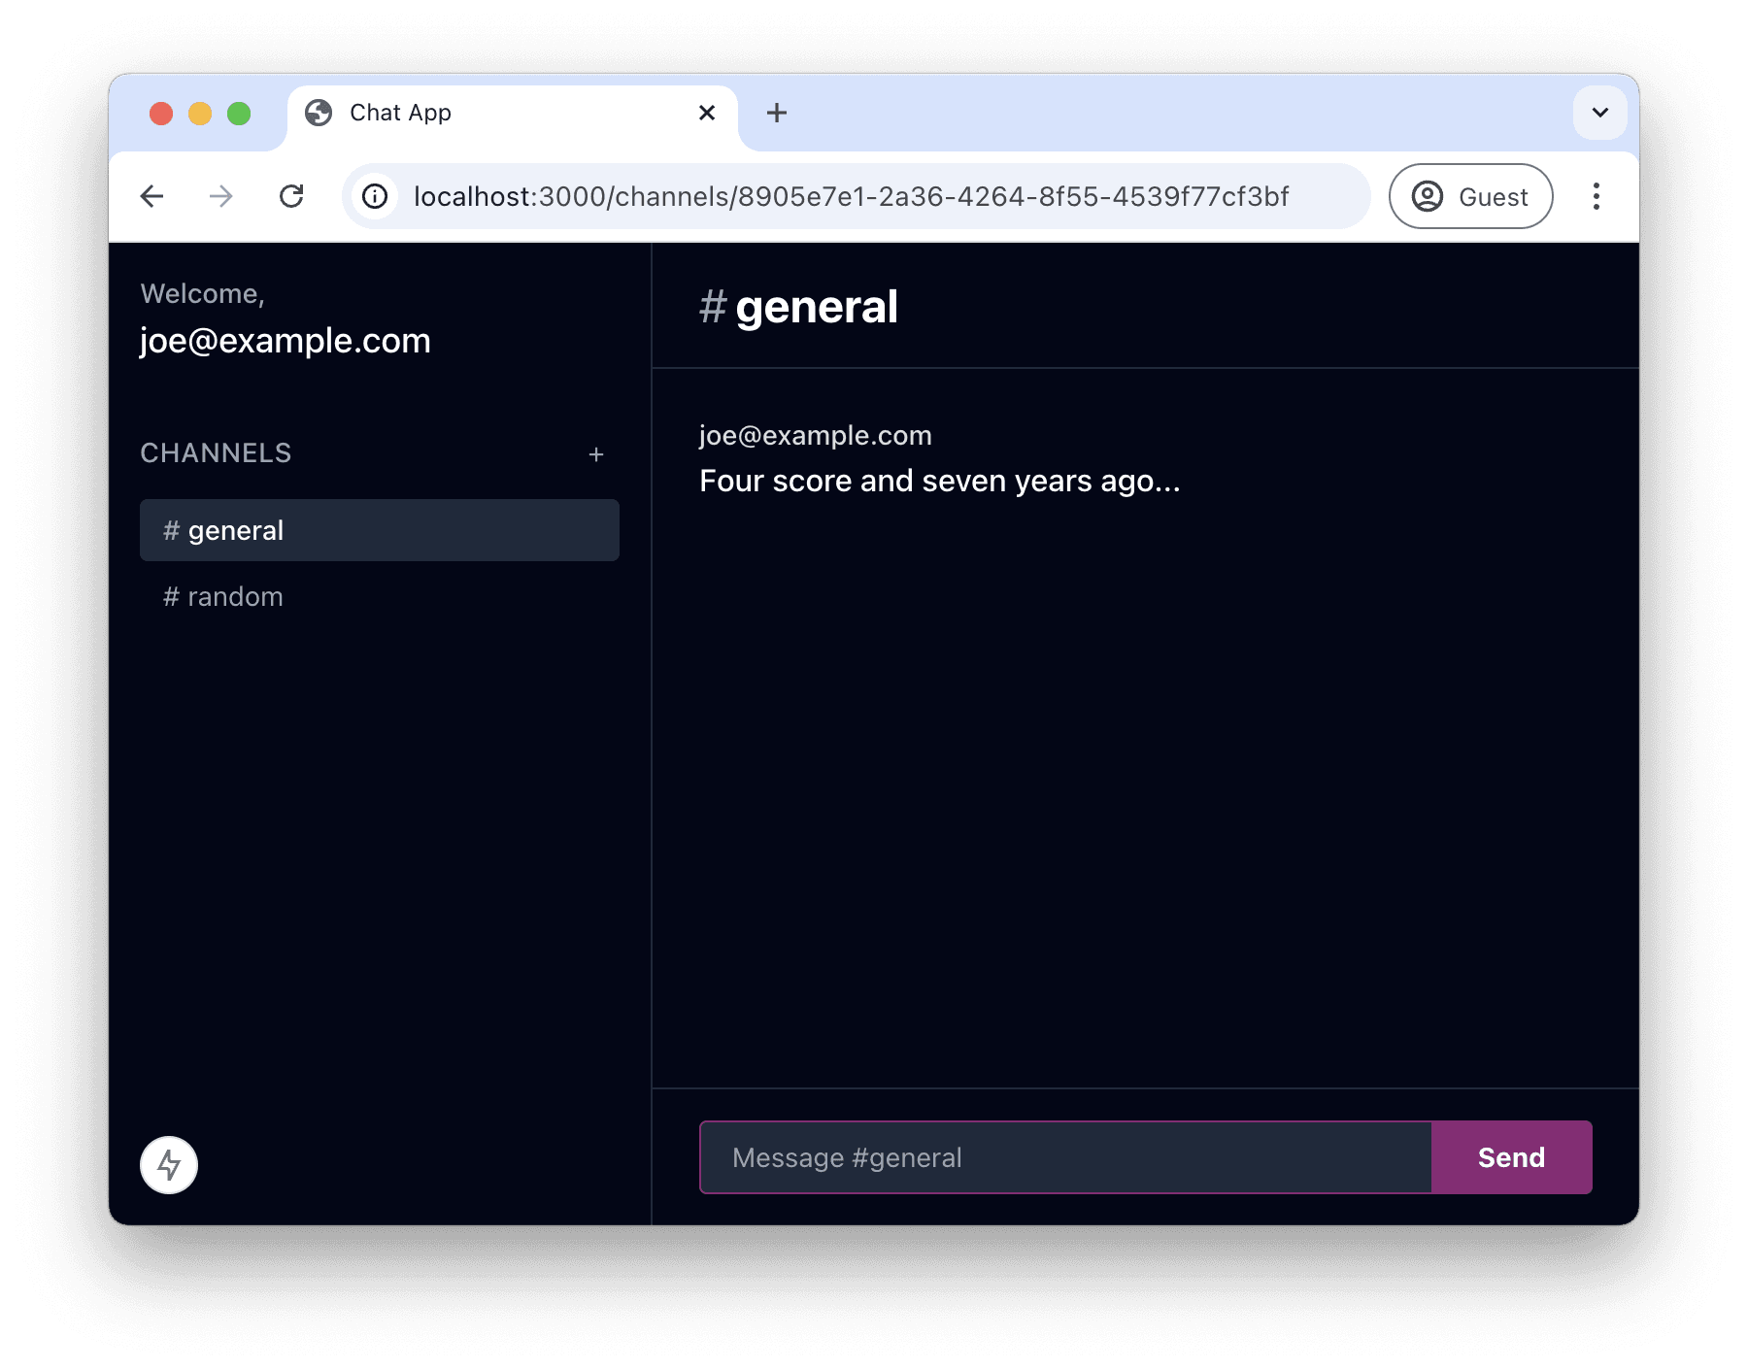Screen dimensions: 1748x1369
Task: Open the Chrome three-dot menu
Action: pyautogui.click(x=1596, y=197)
